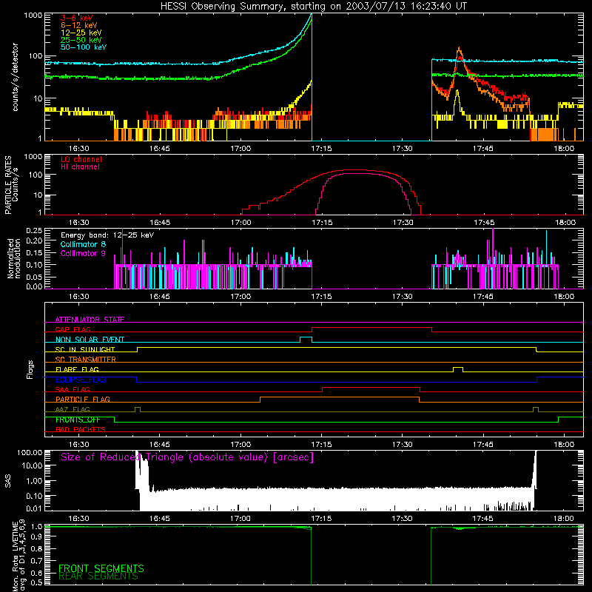Click the PARTICLE RATES axis label
This screenshot has width=592, height=592.
7,185
